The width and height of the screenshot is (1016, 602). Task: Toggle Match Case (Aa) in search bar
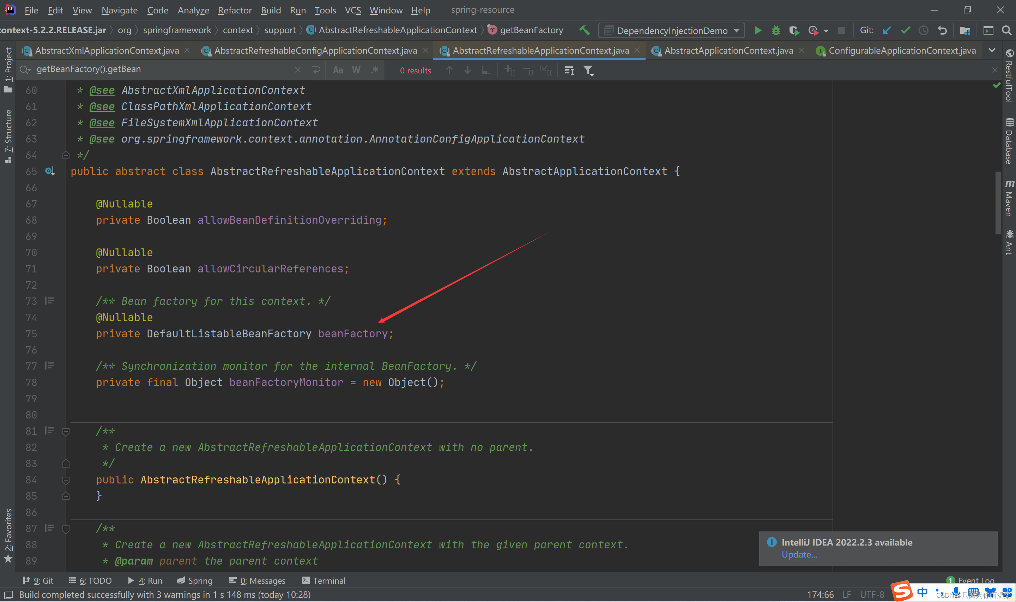(x=338, y=70)
